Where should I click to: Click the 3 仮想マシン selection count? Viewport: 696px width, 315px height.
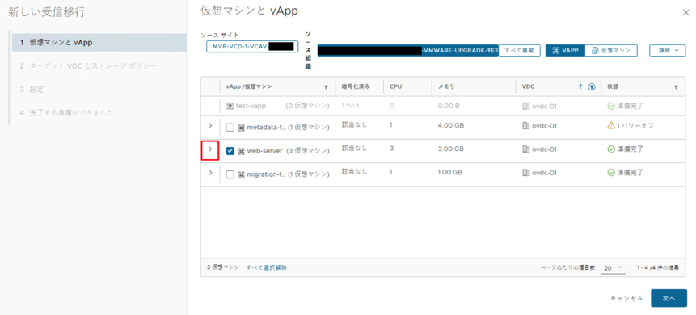click(223, 267)
